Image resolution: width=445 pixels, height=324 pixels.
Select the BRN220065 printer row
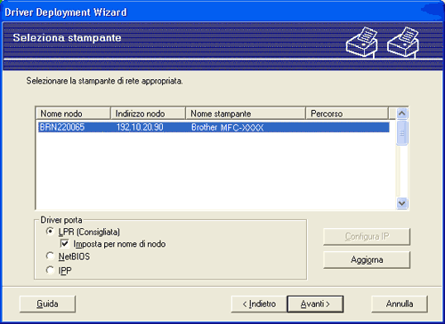(214, 127)
